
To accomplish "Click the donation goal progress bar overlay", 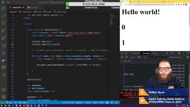I will coord(94,4).
